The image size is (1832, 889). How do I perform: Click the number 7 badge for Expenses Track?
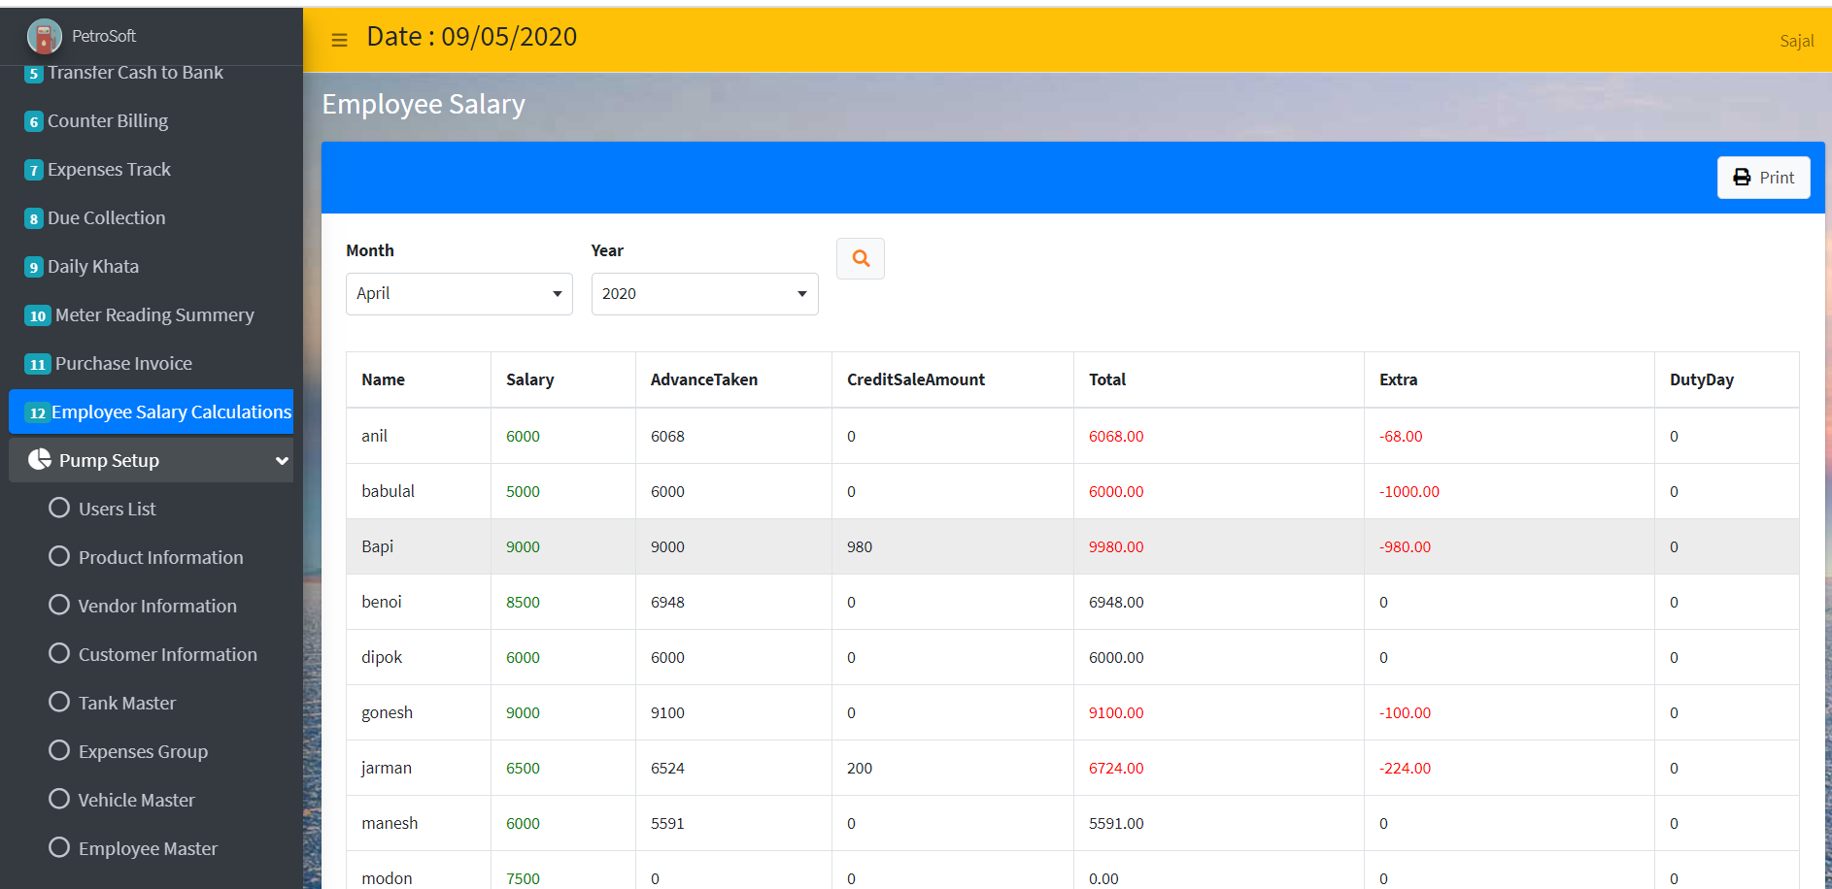(34, 170)
